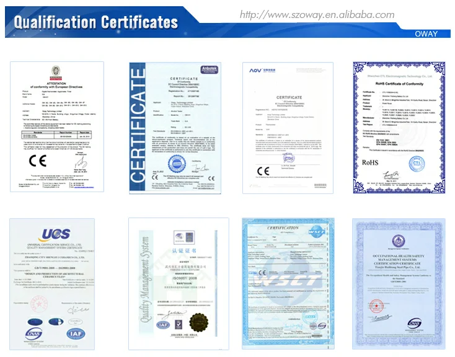Click the Bureau Veritas emblem on the first certificate

coord(56,73)
